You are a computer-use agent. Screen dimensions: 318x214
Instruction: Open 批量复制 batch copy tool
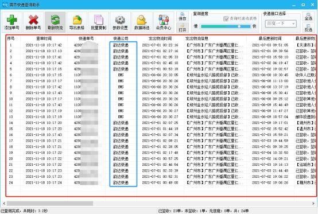pyautogui.click(x=99, y=22)
